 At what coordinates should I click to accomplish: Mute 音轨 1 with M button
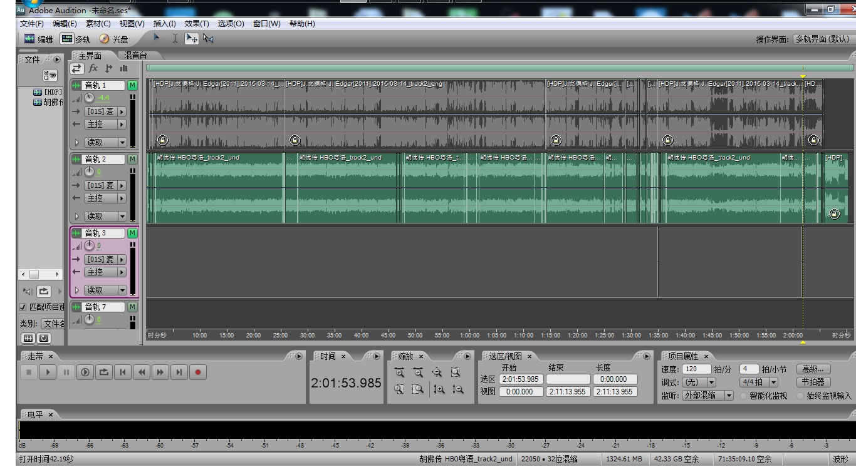pyautogui.click(x=132, y=85)
